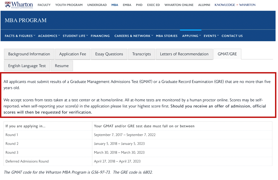The height and width of the screenshot is (180, 278).
Task: Open the Applying dropdown menu
Action: pyautogui.click(x=191, y=36)
